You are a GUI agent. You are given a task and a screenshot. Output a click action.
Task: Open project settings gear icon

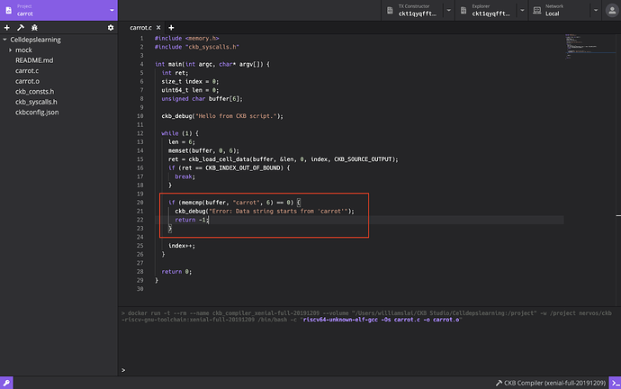click(111, 27)
